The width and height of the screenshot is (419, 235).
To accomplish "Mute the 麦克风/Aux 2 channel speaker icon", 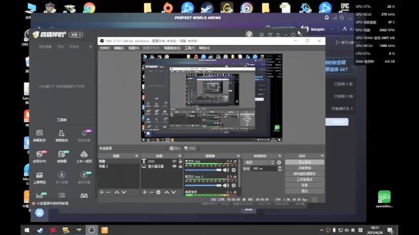I will (x=226, y=185).
